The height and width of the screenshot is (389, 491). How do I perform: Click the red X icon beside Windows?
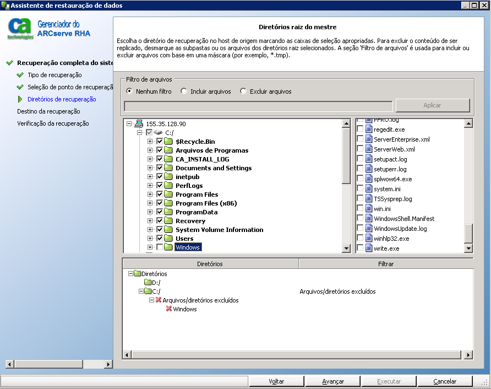tap(169, 309)
